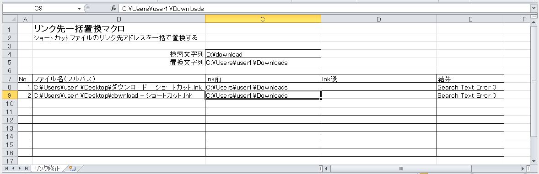Click the No. cell with value 1
This screenshot has height=174, width=539.
pos(25,87)
